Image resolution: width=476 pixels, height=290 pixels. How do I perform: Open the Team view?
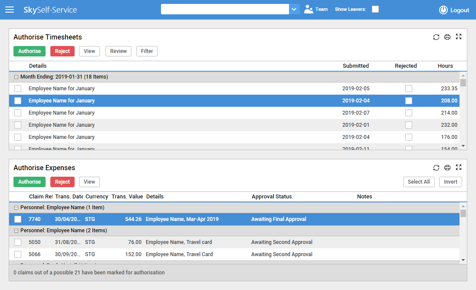315,9
